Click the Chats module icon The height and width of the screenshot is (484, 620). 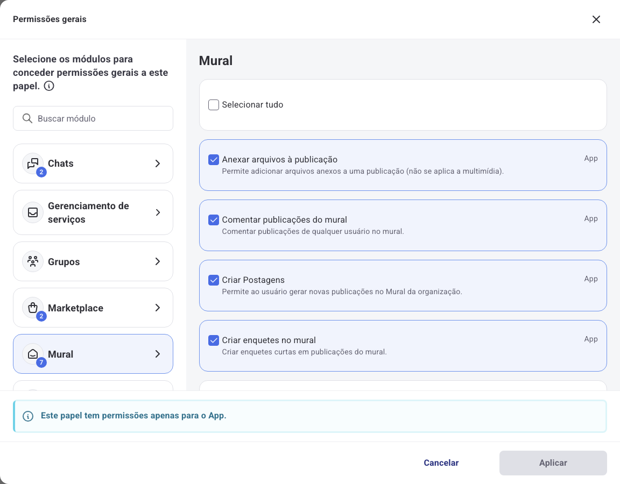point(33,163)
